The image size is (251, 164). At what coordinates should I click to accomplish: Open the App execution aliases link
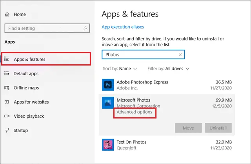[x=123, y=27]
